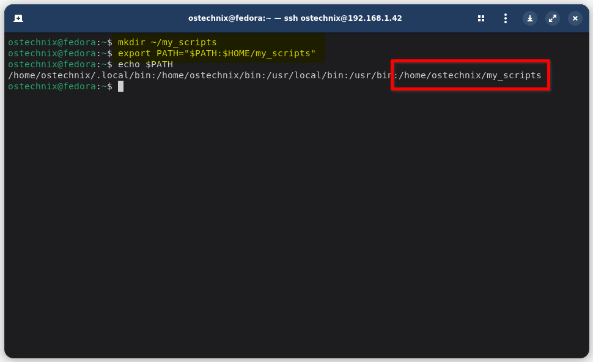Viewport: 593px width, 362px height.
Task: Click the last ostechnix@fedora prompt
Action: (52, 87)
